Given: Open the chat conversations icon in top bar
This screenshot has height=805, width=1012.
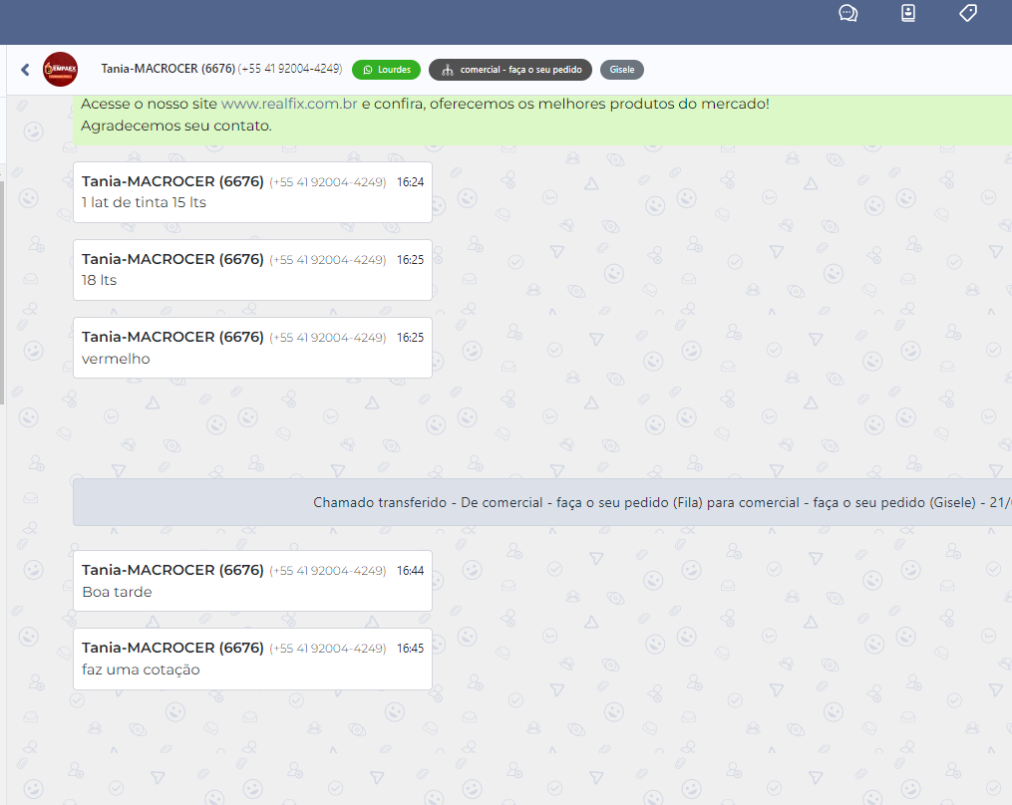Looking at the screenshot, I should [848, 13].
